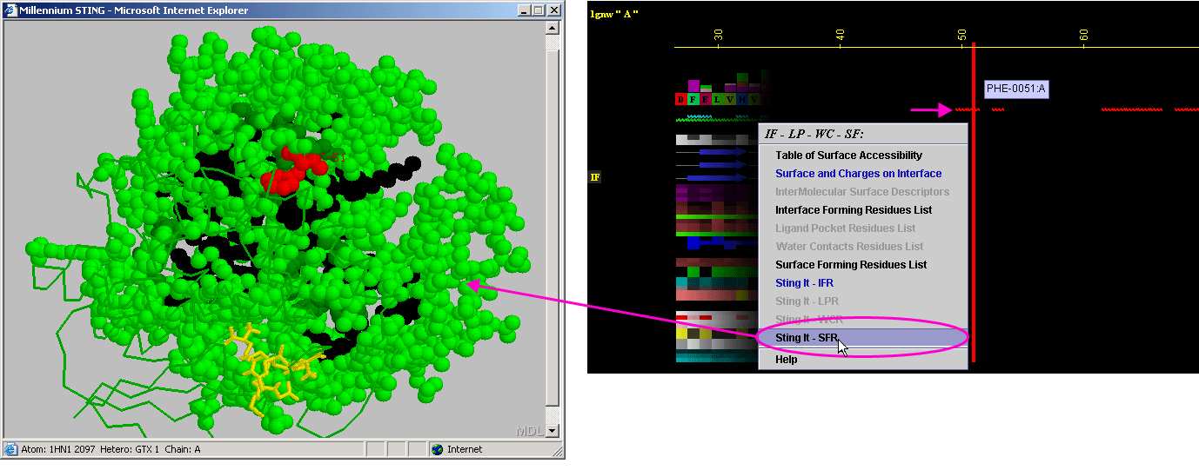Click the red vertical cursor line at residue 51

(x=974, y=202)
